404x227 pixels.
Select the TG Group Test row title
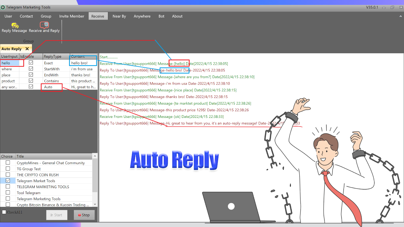29,169
